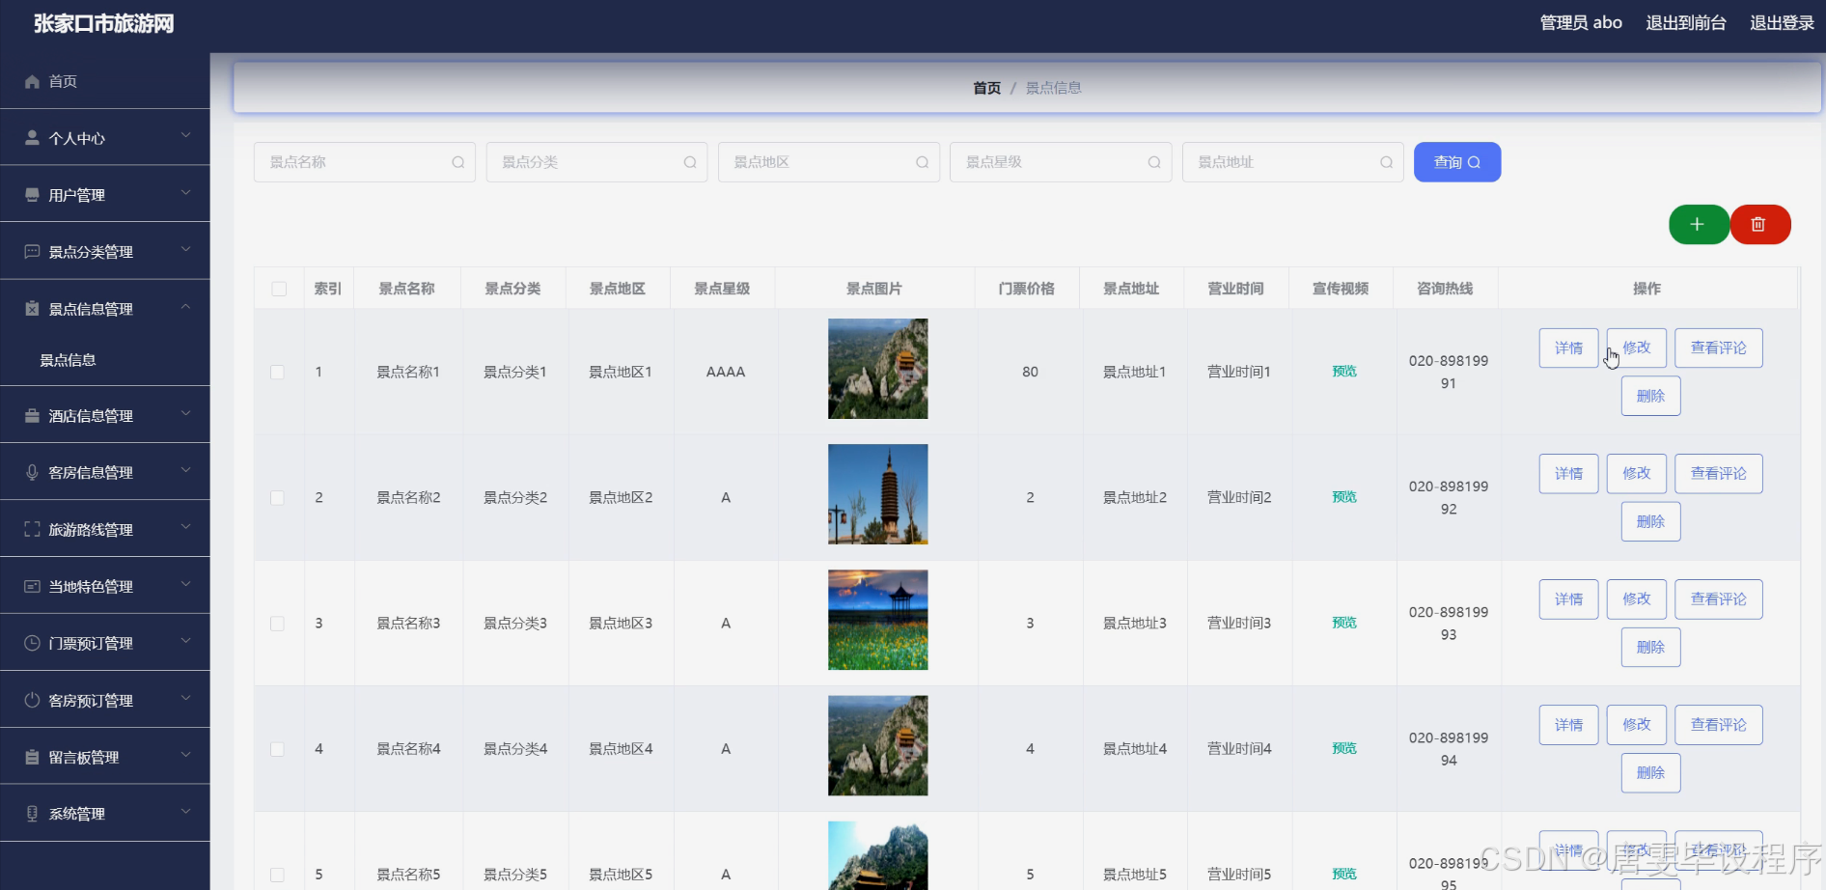Check the checkbox for row 景点名称4
The image size is (1826, 890).
point(277,749)
